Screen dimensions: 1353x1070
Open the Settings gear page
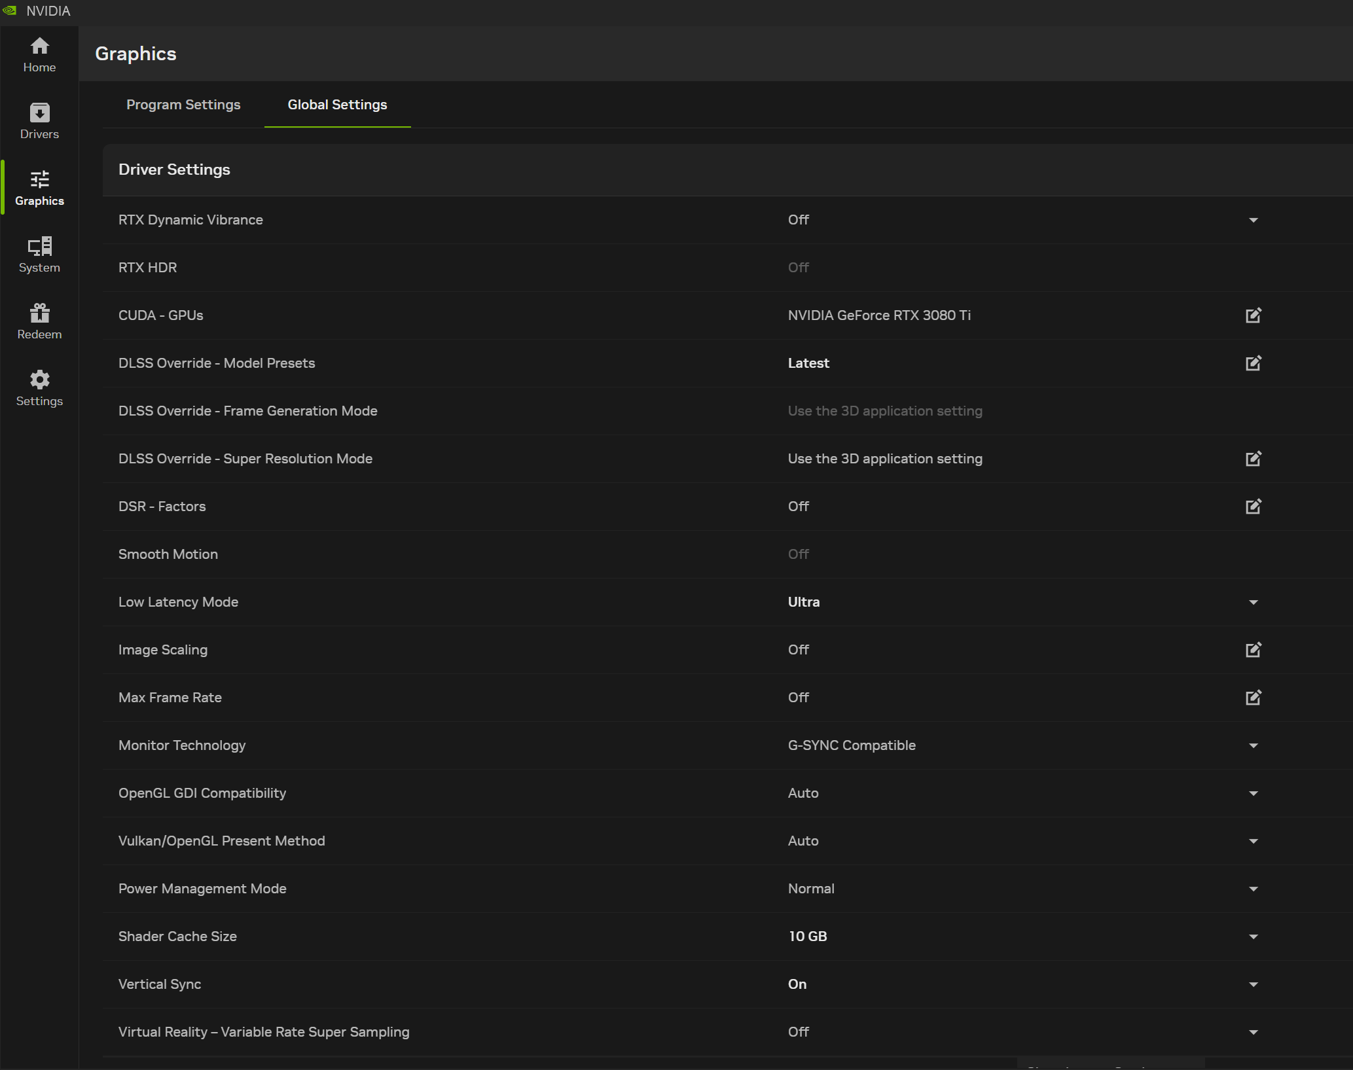(x=39, y=388)
